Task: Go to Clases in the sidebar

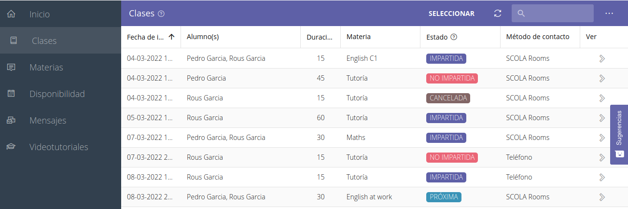Action: click(44, 41)
